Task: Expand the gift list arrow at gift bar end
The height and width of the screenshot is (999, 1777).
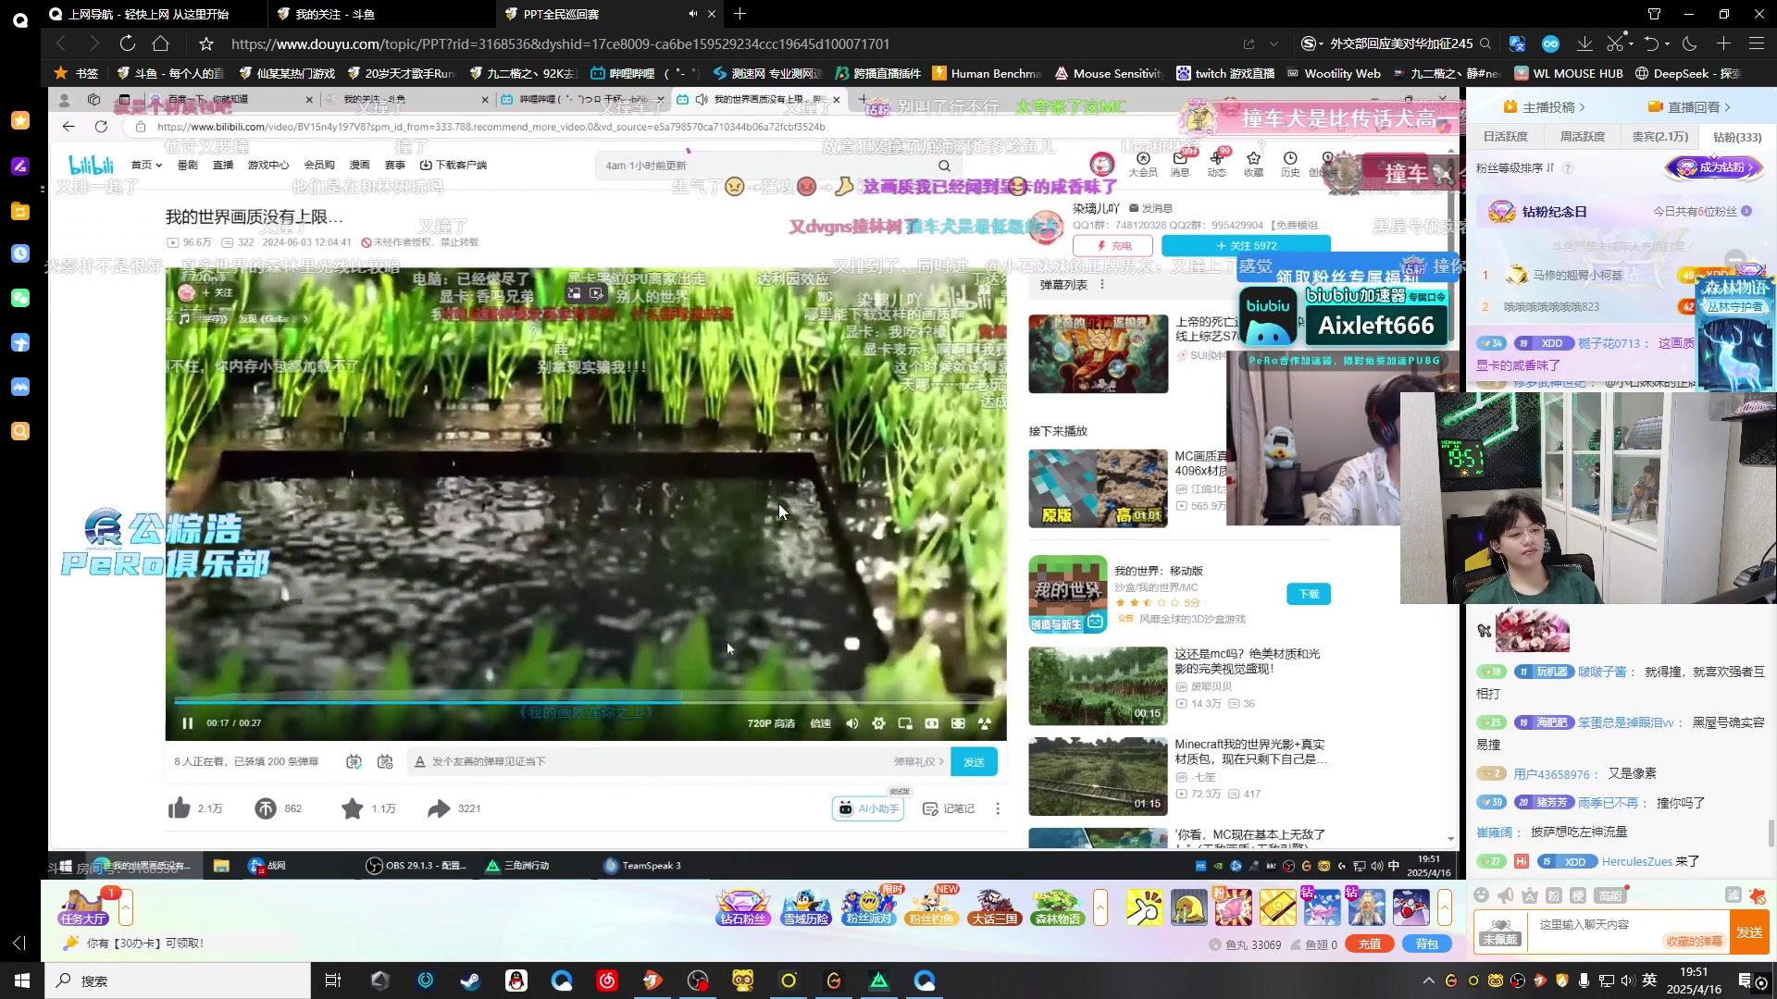Action: point(1444,907)
